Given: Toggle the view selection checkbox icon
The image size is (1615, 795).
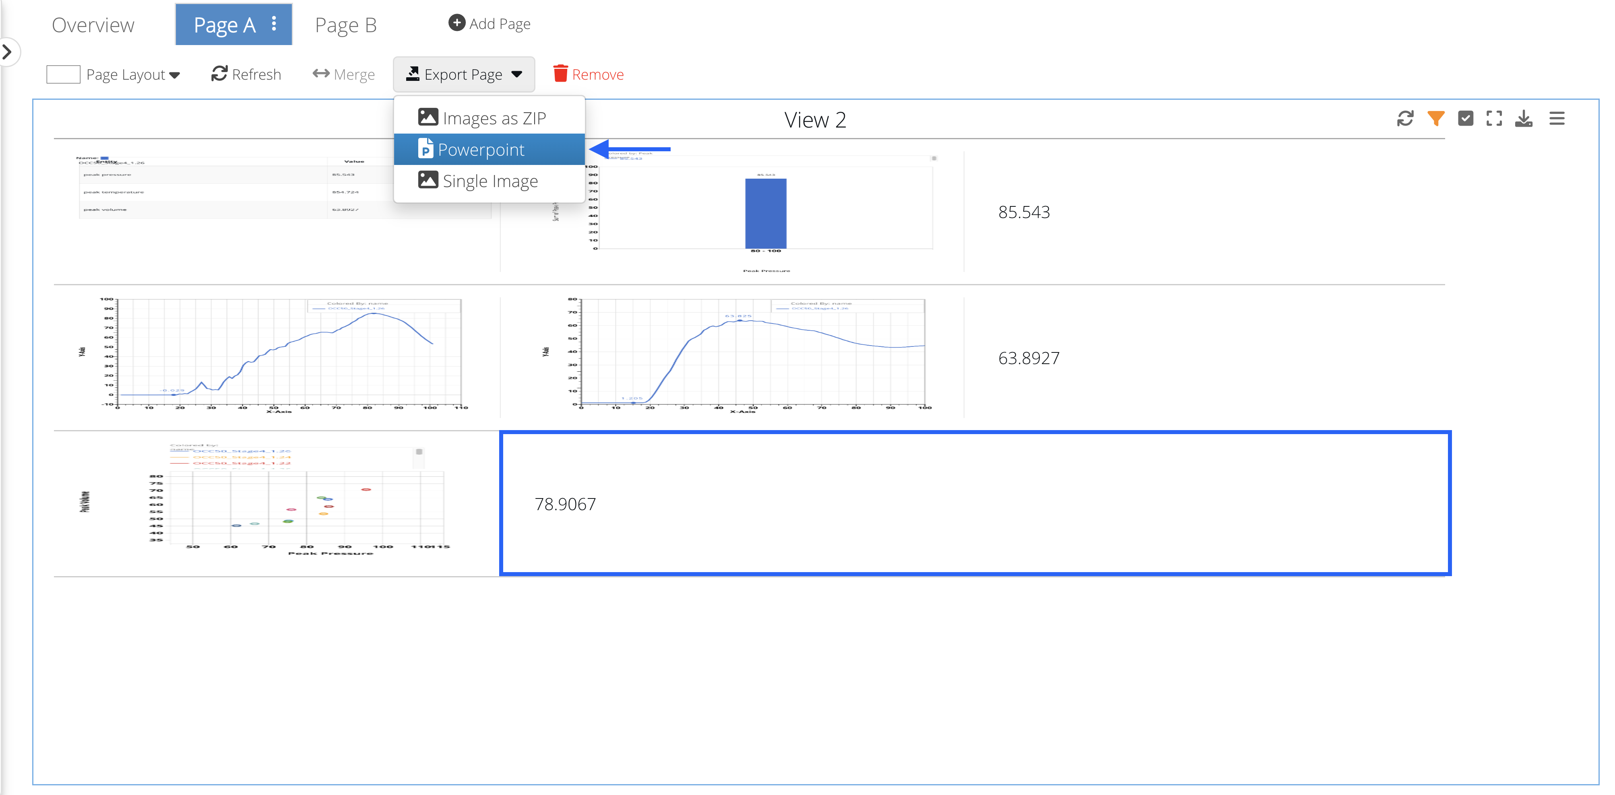Looking at the screenshot, I should click(x=1466, y=118).
